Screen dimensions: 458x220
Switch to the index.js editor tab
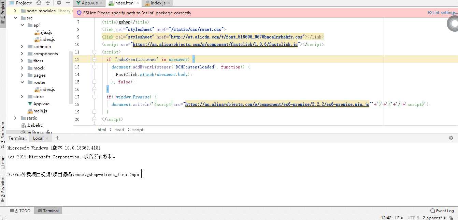tap(158, 3)
